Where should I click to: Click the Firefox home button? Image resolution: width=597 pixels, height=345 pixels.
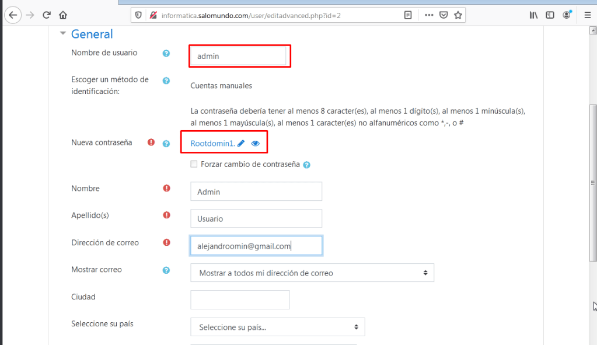tap(63, 15)
